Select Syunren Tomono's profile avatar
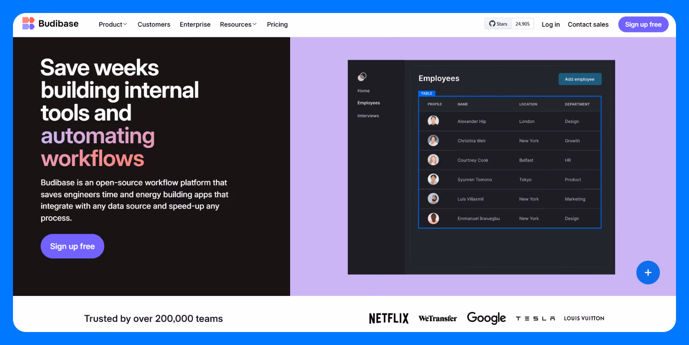The height and width of the screenshot is (345, 689). [433, 179]
